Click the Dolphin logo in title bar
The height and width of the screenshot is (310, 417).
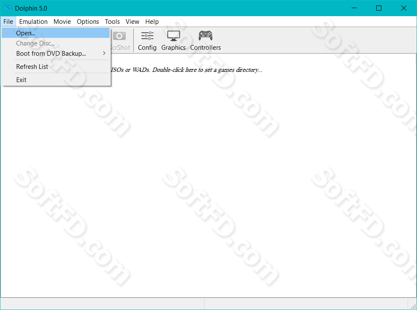[8, 8]
